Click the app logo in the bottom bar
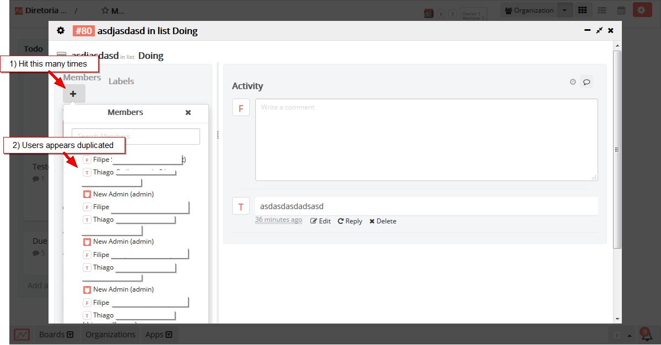 click(x=21, y=334)
